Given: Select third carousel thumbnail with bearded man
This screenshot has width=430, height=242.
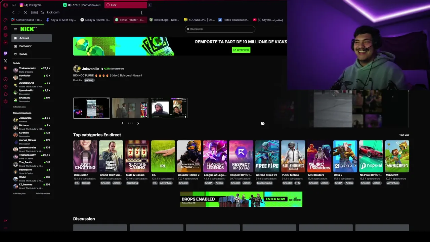Looking at the screenshot, I should tap(169, 108).
